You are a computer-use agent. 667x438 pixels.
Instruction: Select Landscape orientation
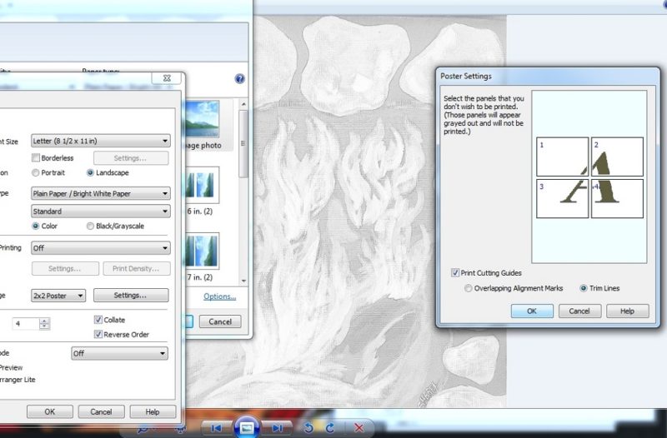tap(90, 172)
